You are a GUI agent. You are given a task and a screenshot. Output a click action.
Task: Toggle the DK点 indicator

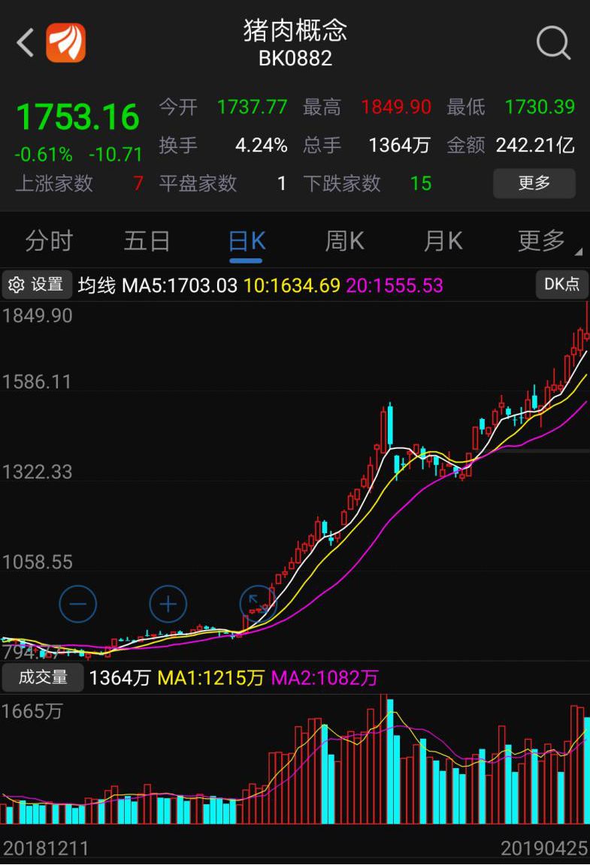click(x=561, y=284)
